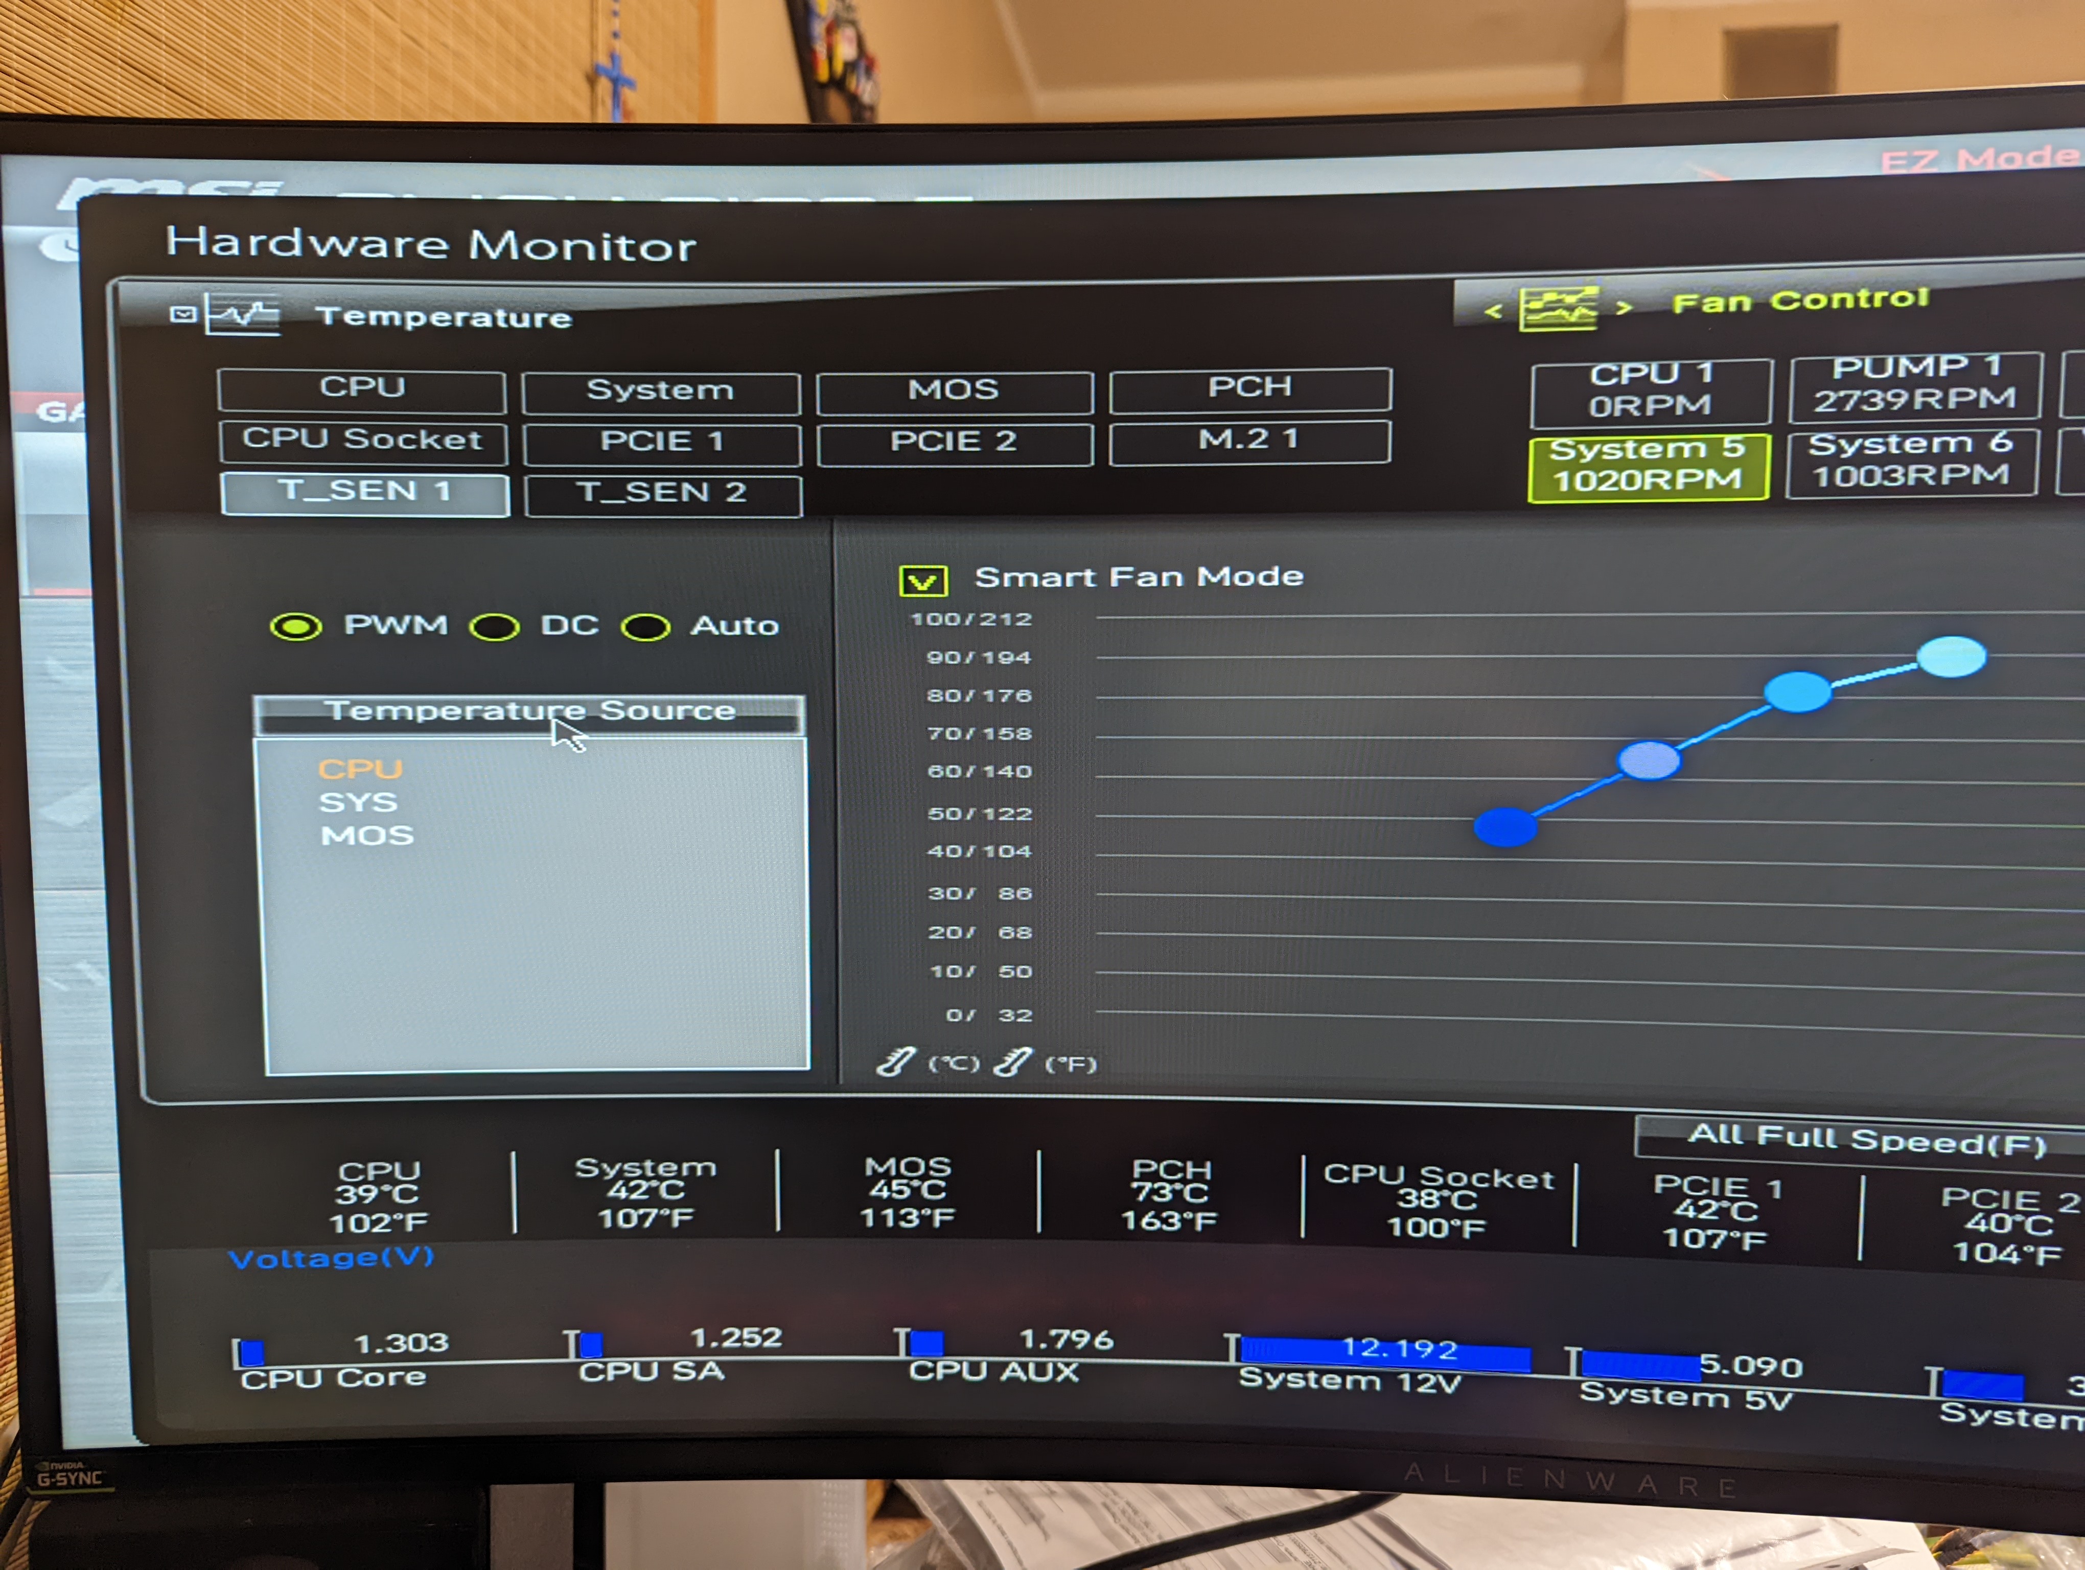The image size is (2085, 1570).
Task: Select the PWM radio button
Action: pyautogui.click(x=296, y=627)
